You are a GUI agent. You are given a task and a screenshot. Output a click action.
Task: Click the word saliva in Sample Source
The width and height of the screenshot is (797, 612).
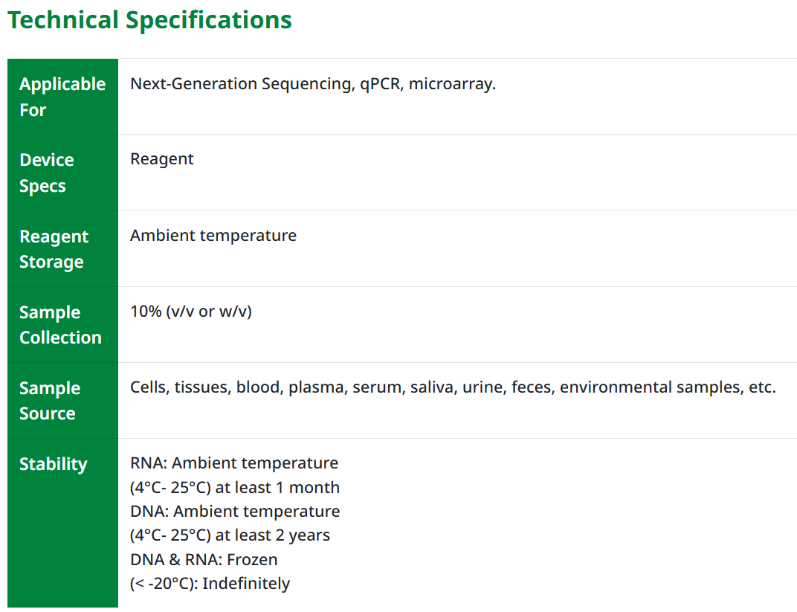click(x=432, y=387)
